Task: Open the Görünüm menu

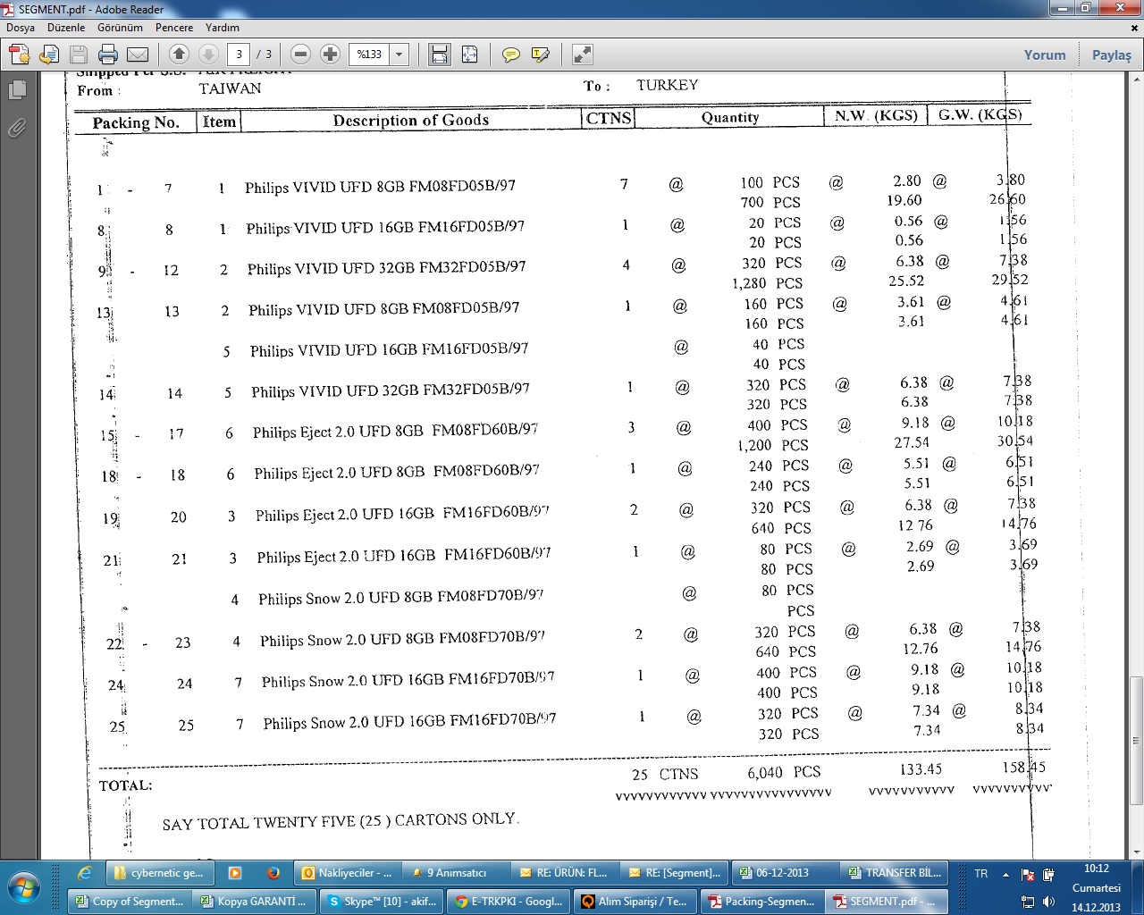Action: tap(120, 28)
